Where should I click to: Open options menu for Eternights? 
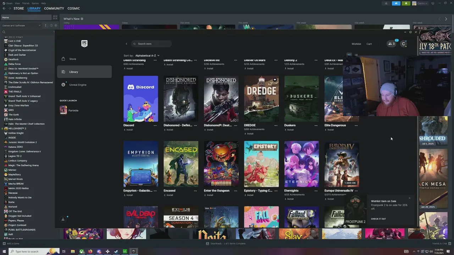click(x=316, y=191)
